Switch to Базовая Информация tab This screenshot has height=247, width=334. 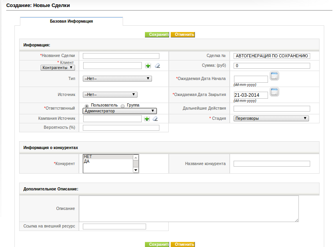[x=71, y=21]
